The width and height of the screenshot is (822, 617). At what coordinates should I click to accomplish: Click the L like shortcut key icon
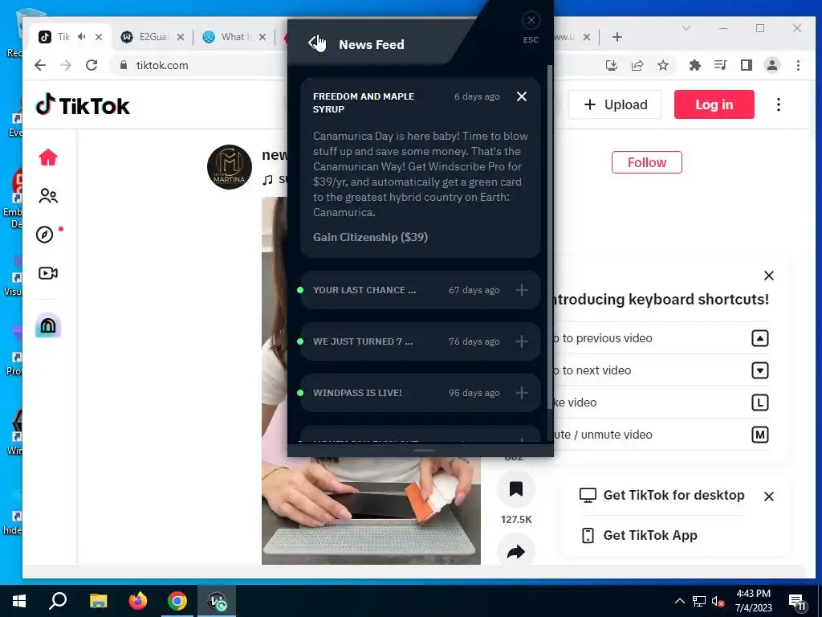(759, 402)
